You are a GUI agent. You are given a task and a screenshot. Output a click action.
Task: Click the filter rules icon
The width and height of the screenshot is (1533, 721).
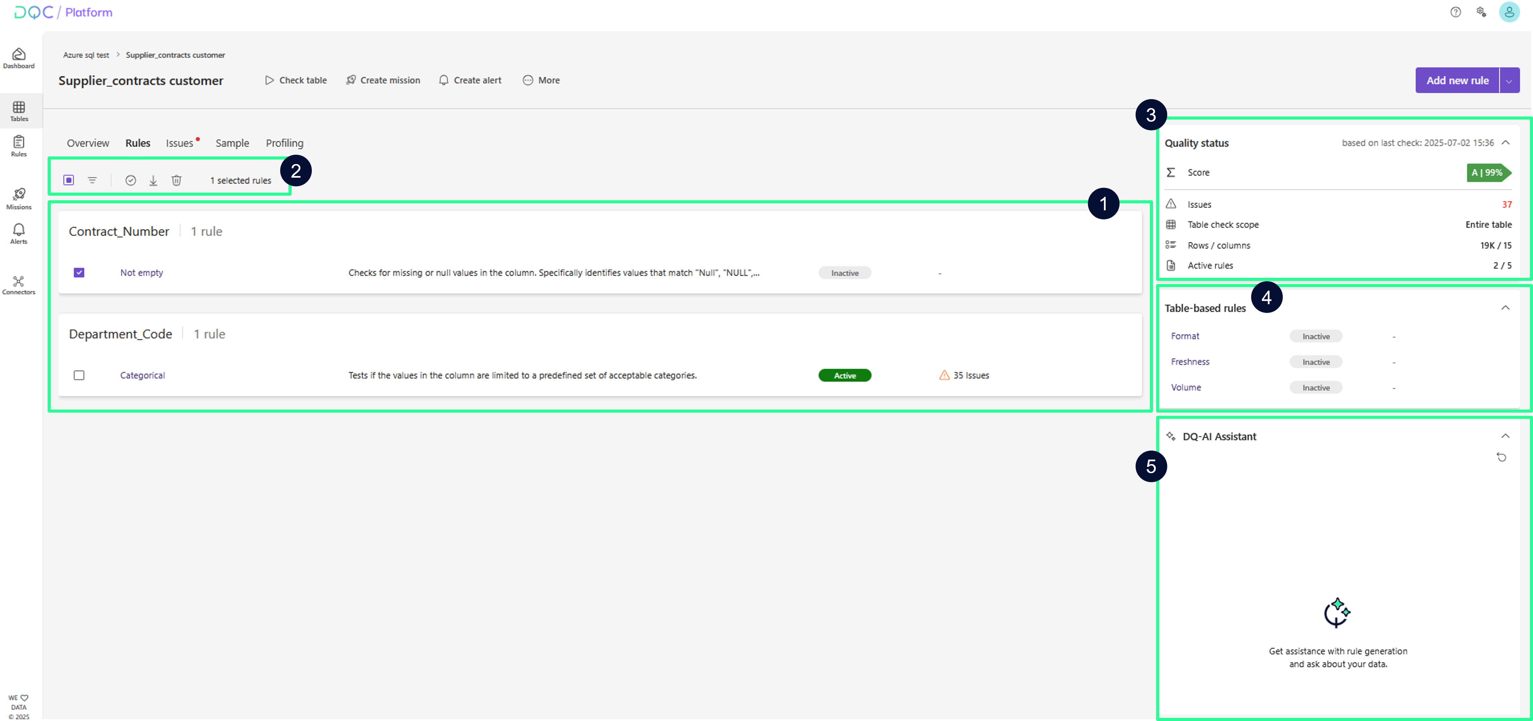(92, 180)
